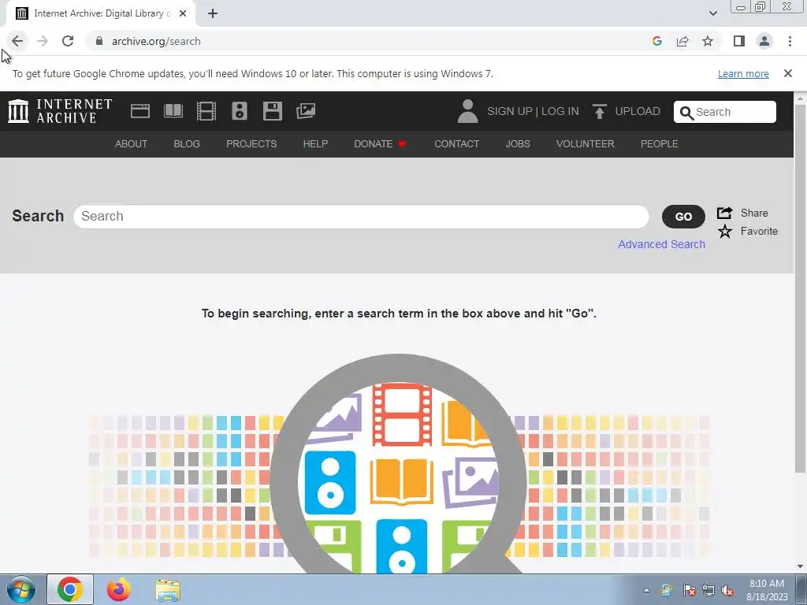Open the Images picture icon
Screen dimensions: 807x605
[306, 111]
